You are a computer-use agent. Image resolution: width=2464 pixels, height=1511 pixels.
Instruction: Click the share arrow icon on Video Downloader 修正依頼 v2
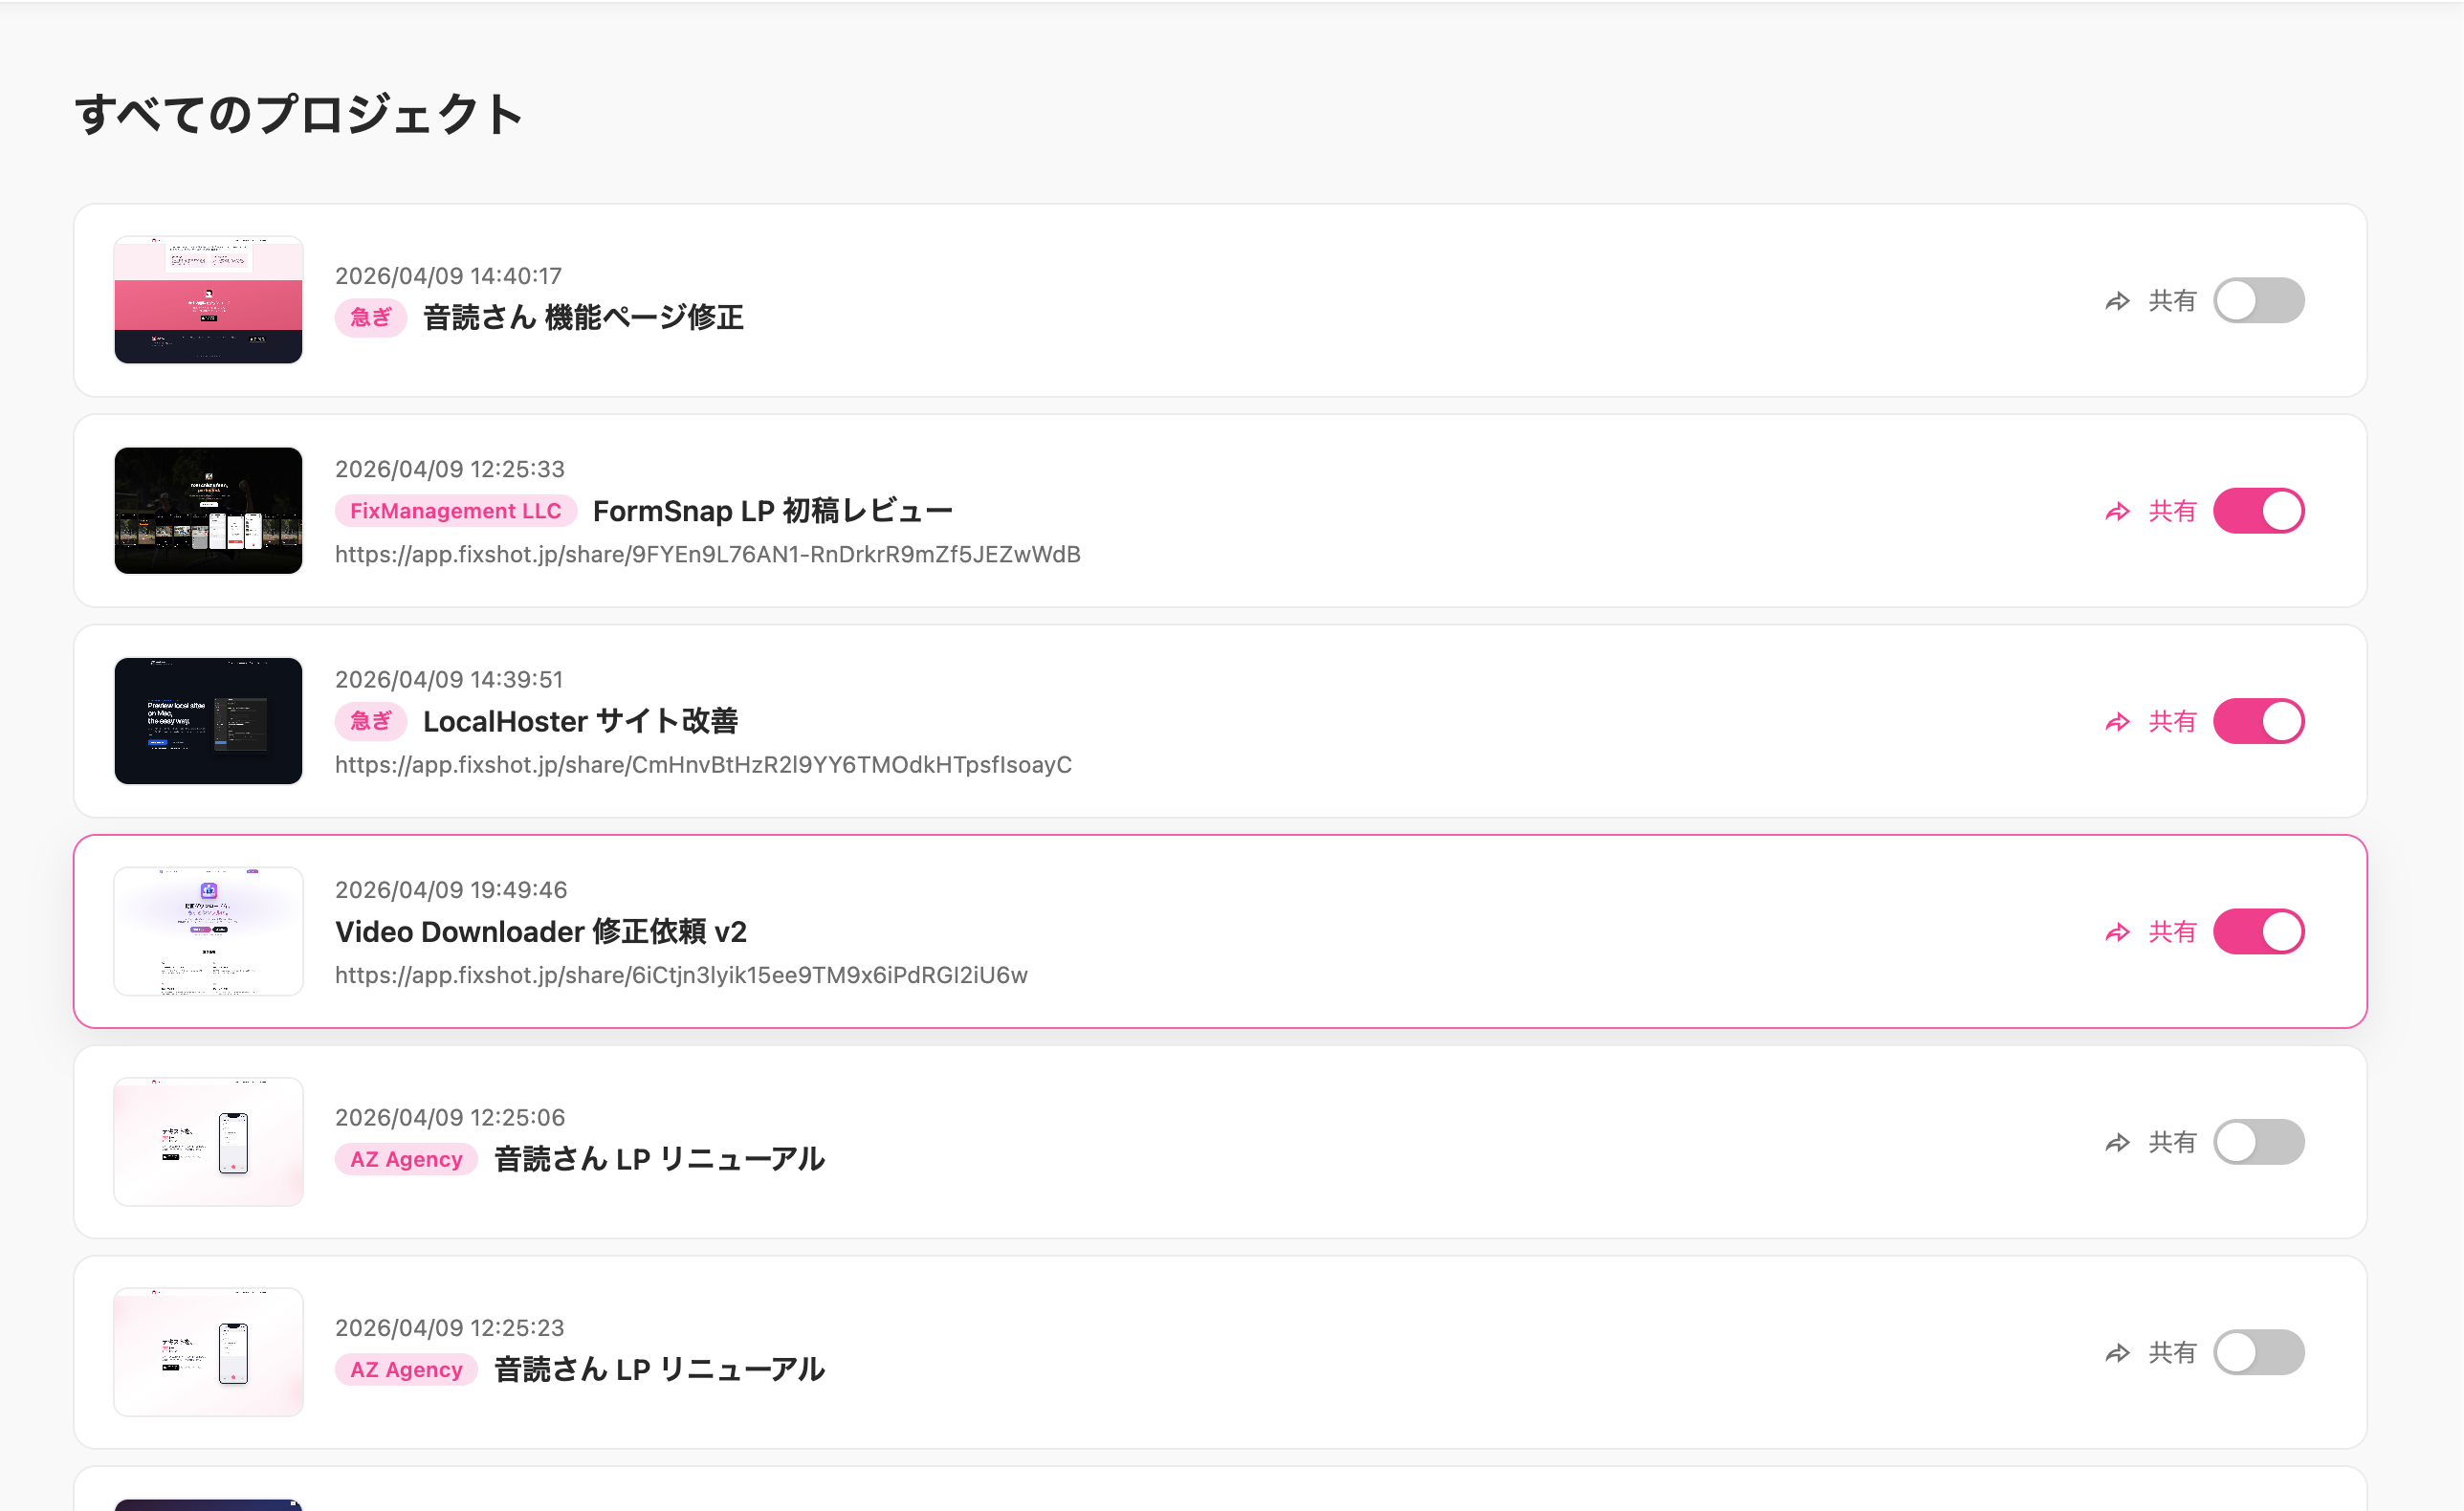pyautogui.click(x=2117, y=931)
